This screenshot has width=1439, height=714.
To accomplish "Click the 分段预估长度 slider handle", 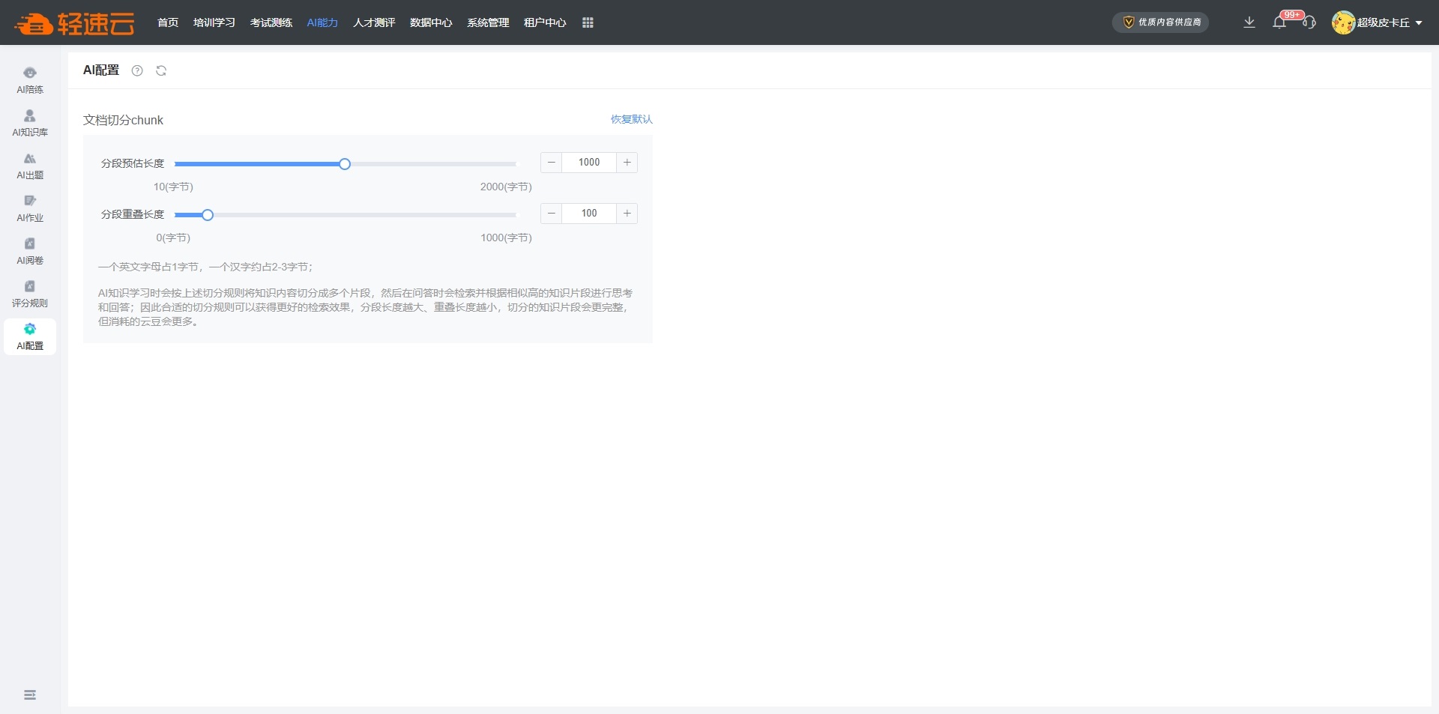I will tap(345, 164).
